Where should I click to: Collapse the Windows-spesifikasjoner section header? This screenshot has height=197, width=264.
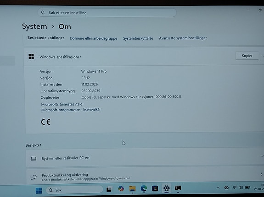tap(144, 57)
